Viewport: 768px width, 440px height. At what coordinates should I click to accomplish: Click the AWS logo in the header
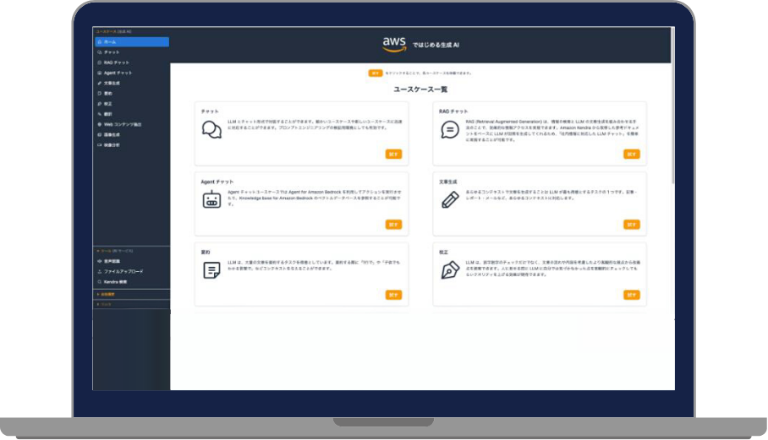(394, 44)
